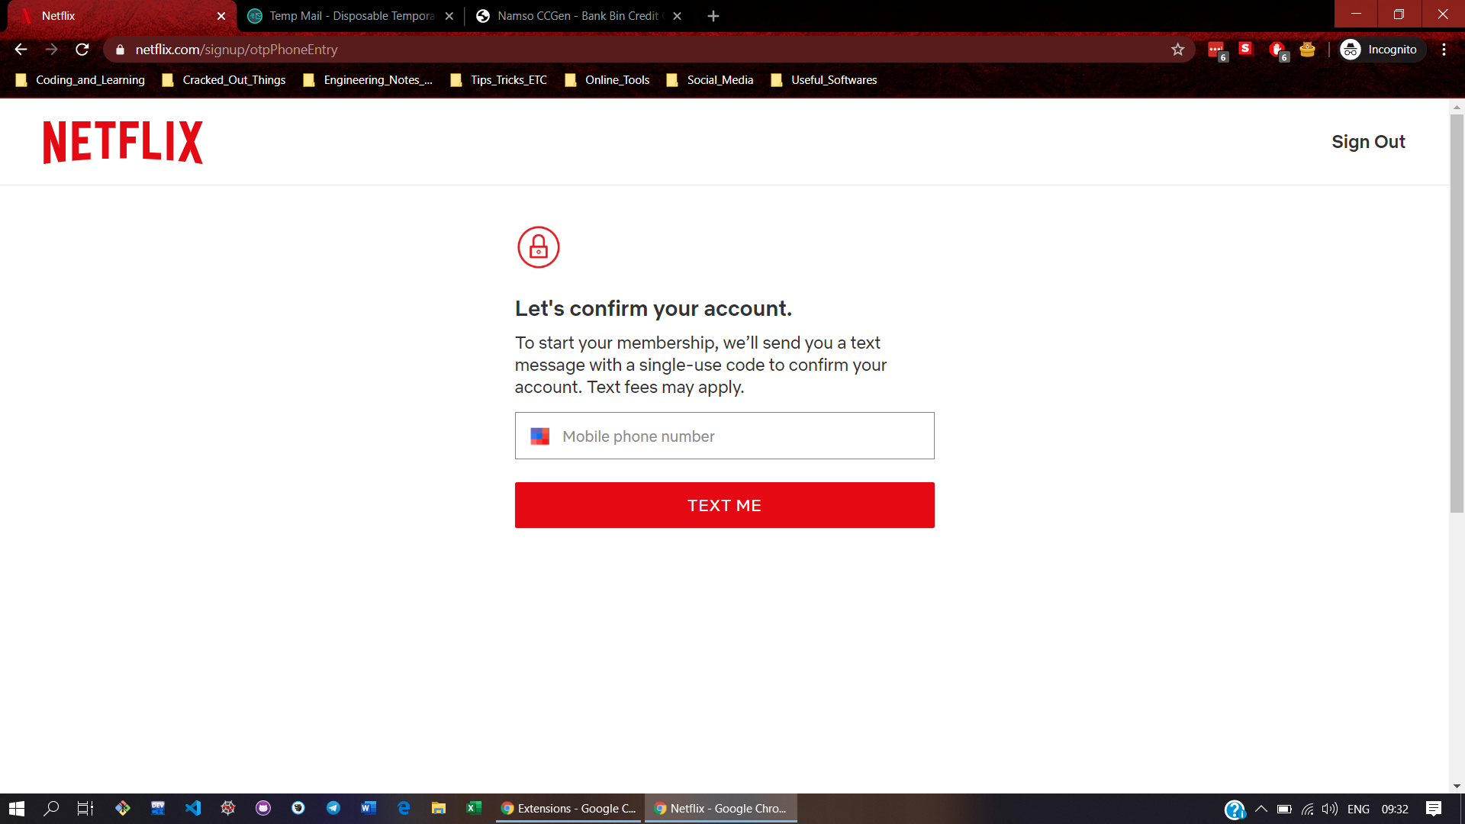Open Chrome three-dot menu
1465x824 pixels.
pos(1444,50)
